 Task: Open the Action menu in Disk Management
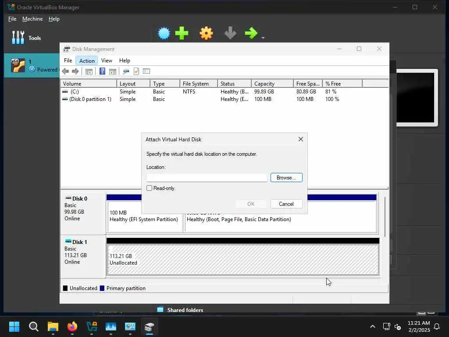(x=87, y=61)
